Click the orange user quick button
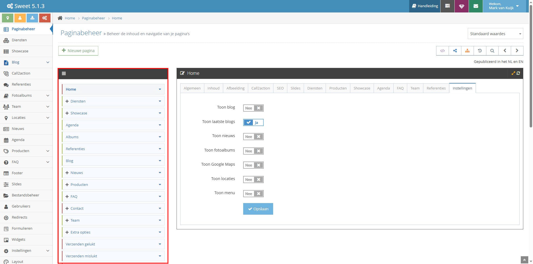The image size is (533, 264). [20, 18]
